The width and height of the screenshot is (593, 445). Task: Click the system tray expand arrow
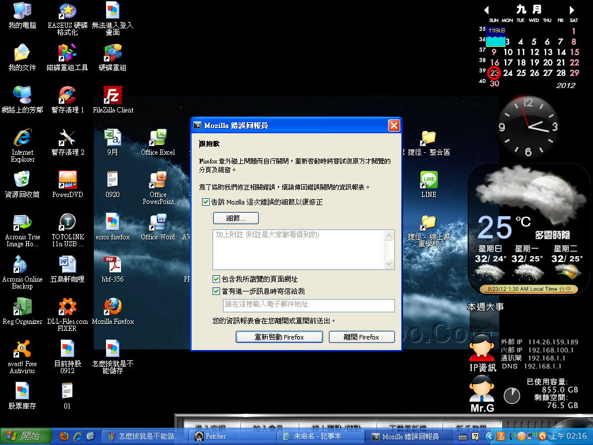click(489, 437)
